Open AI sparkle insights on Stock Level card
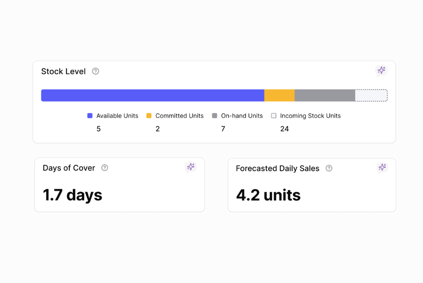This screenshot has height=283, width=423. tap(381, 71)
